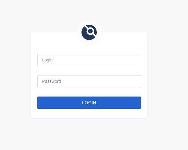Click the right end of Password field
Viewport: 188px width, 150px height.
pos(137,81)
